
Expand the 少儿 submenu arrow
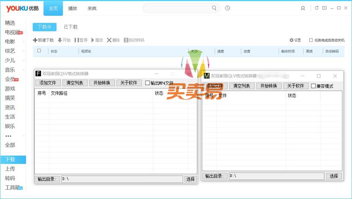(24, 60)
